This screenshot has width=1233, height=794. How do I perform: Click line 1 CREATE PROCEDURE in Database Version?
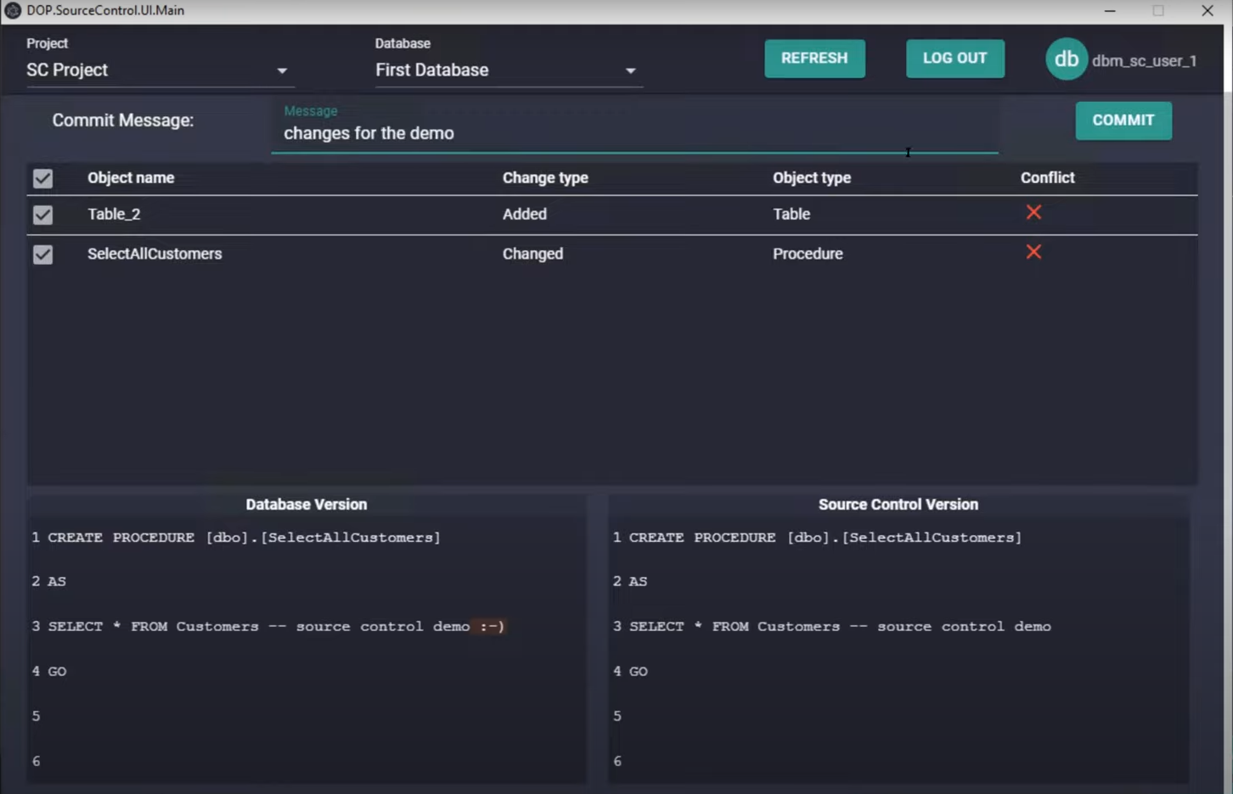(244, 538)
